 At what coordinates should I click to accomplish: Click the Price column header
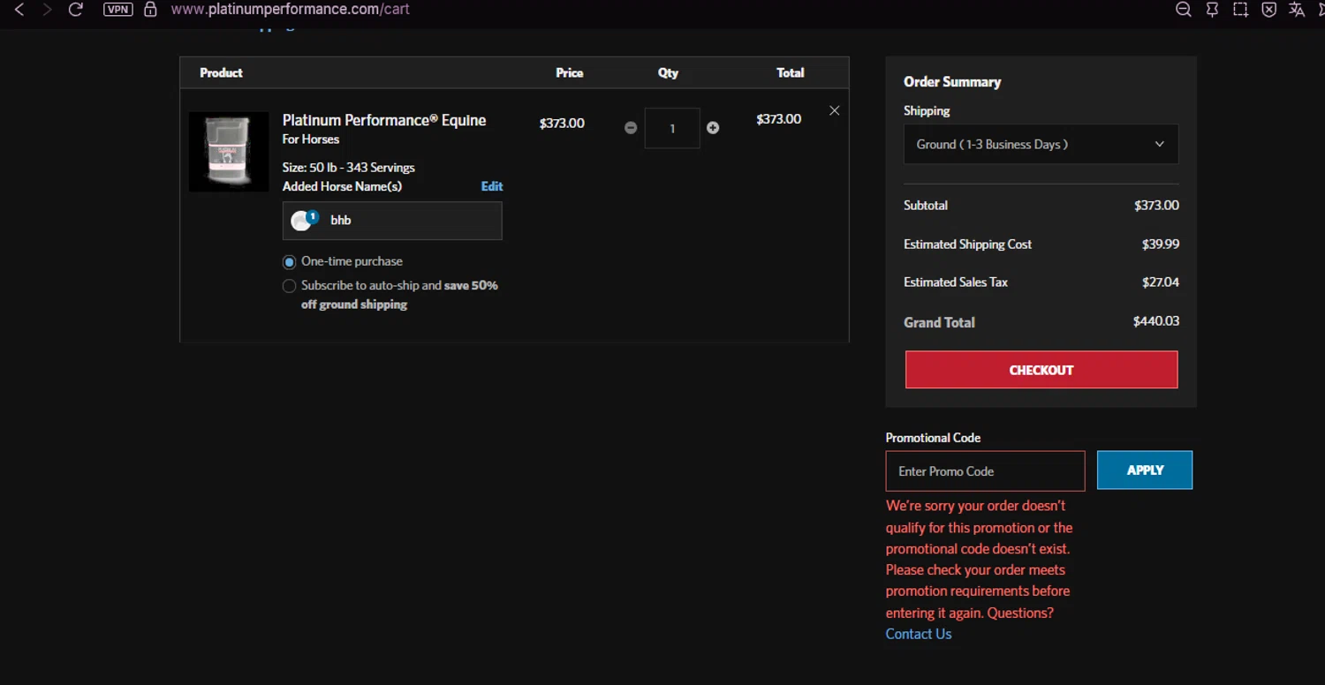(x=570, y=72)
